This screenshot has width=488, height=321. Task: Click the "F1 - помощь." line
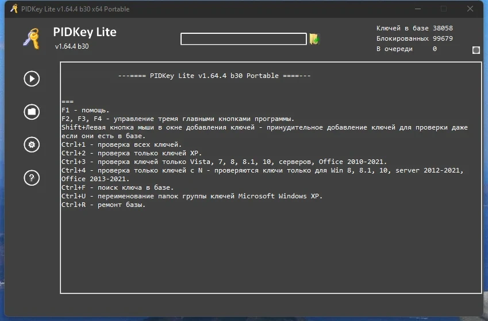(86, 110)
